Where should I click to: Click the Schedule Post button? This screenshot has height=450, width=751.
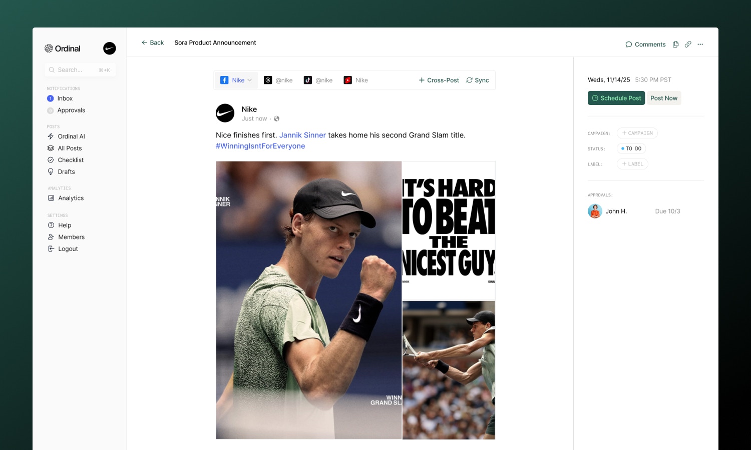pyautogui.click(x=616, y=98)
